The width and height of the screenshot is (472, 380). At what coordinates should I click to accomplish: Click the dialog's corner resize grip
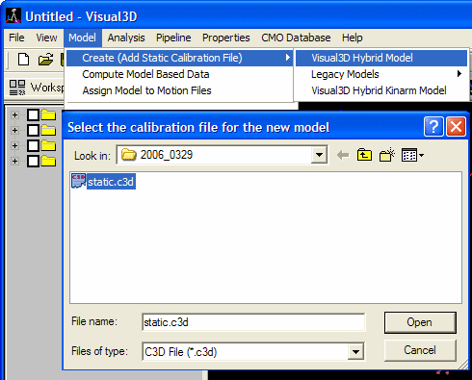click(462, 364)
